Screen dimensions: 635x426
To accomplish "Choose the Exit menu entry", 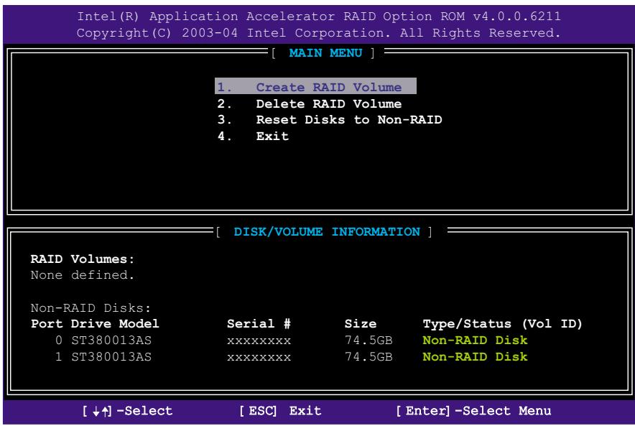I will coord(253,136).
